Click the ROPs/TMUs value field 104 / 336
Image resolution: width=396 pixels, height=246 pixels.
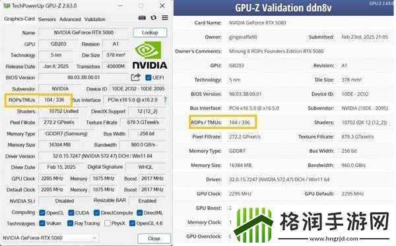54,100
